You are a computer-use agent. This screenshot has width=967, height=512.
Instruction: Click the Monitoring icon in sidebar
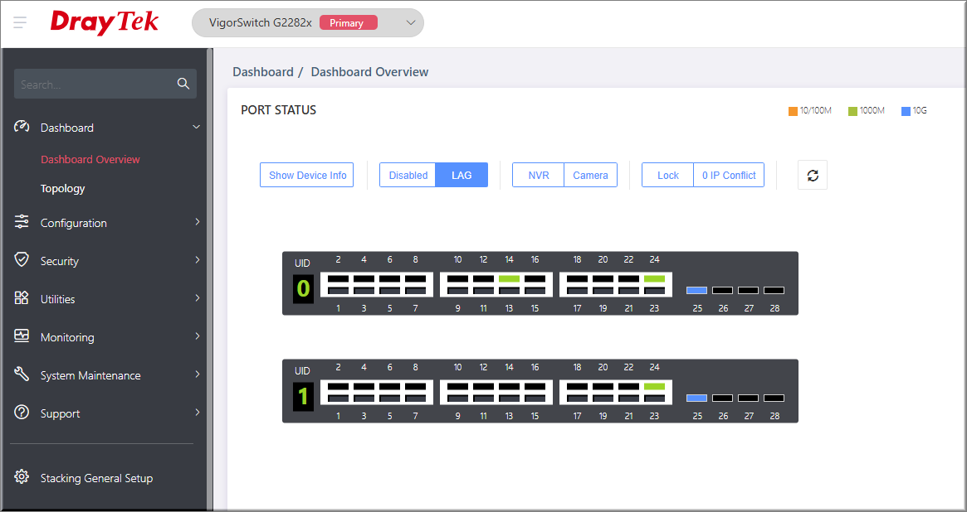(x=22, y=336)
